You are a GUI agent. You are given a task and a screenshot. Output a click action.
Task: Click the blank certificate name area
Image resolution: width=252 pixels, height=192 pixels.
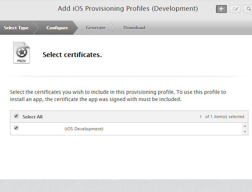(41, 129)
